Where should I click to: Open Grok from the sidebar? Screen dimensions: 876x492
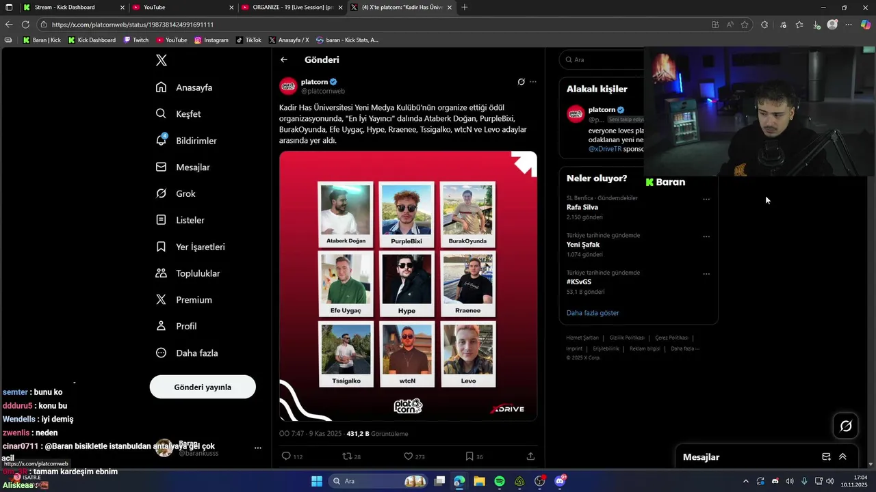tap(175, 194)
